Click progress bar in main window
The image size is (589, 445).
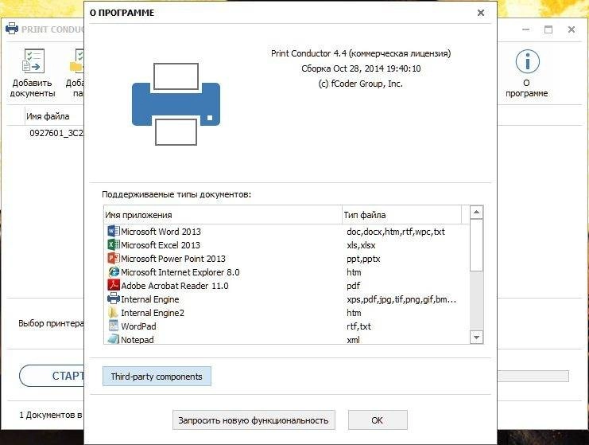click(x=533, y=376)
